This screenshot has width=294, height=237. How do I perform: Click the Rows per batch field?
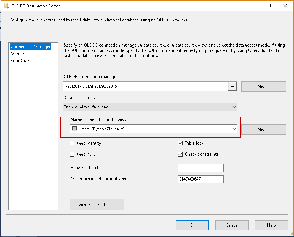click(201, 168)
